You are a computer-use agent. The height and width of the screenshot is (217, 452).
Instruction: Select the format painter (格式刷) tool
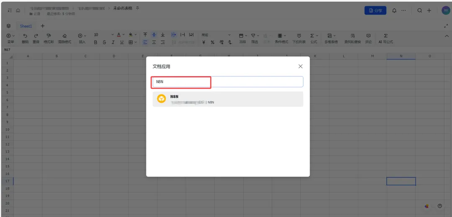click(49, 36)
